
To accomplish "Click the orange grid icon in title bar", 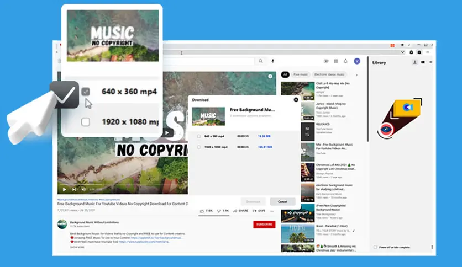I will click(392, 45).
